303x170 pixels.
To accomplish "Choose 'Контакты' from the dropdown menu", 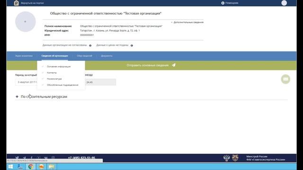I will (x=52, y=73).
